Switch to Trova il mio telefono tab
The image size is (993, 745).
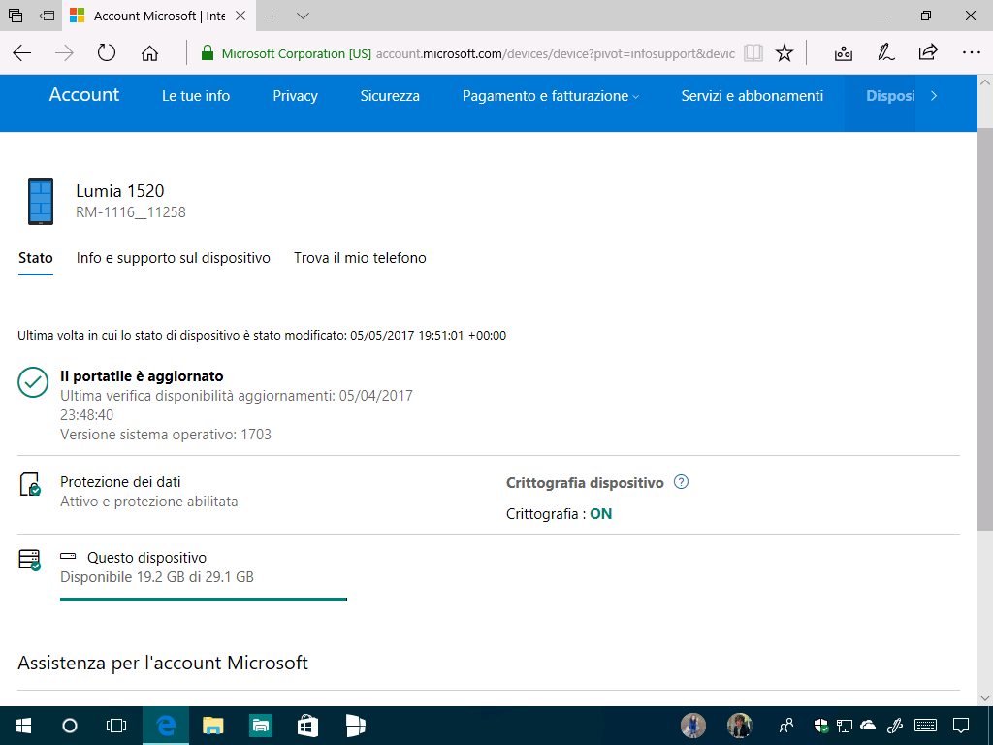[x=360, y=258]
